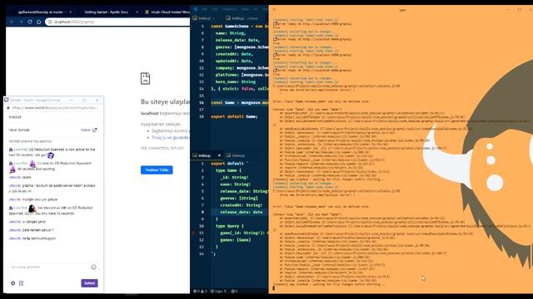Open the viewer list icon in Twitch chat

[22, 283]
